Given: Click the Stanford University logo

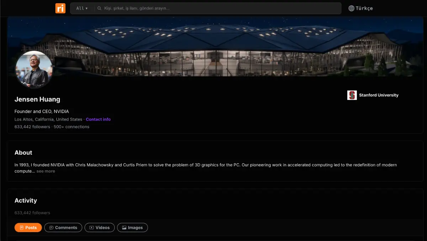Looking at the screenshot, I should 352,95.
